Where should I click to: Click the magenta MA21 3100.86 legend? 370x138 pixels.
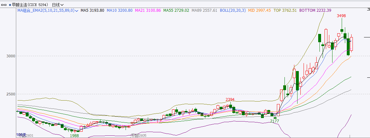tap(148, 10)
